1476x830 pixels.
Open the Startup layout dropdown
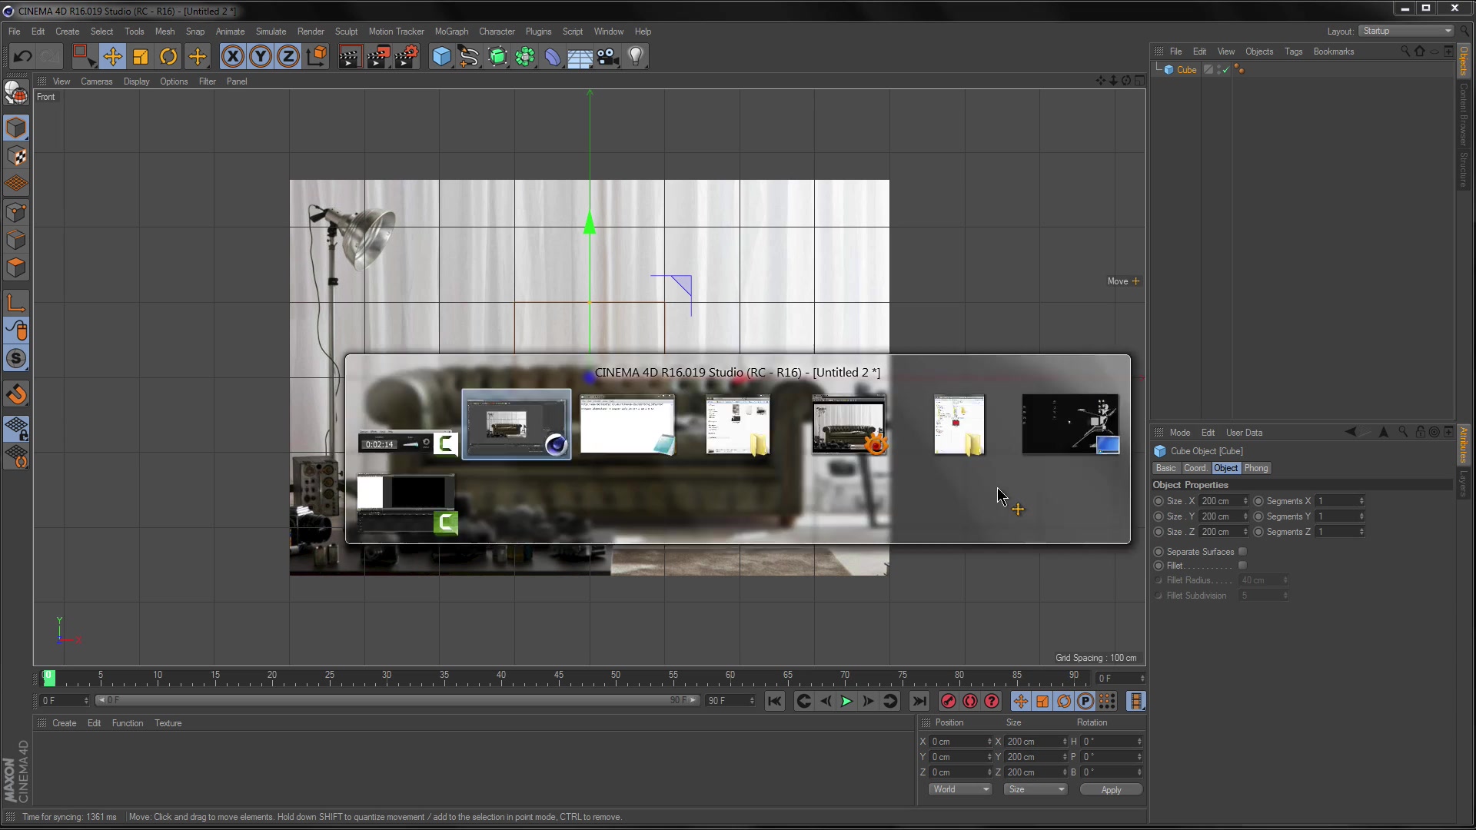[1405, 31]
